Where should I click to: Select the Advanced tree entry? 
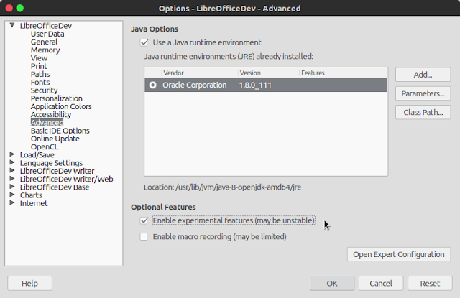click(x=47, y=123)
